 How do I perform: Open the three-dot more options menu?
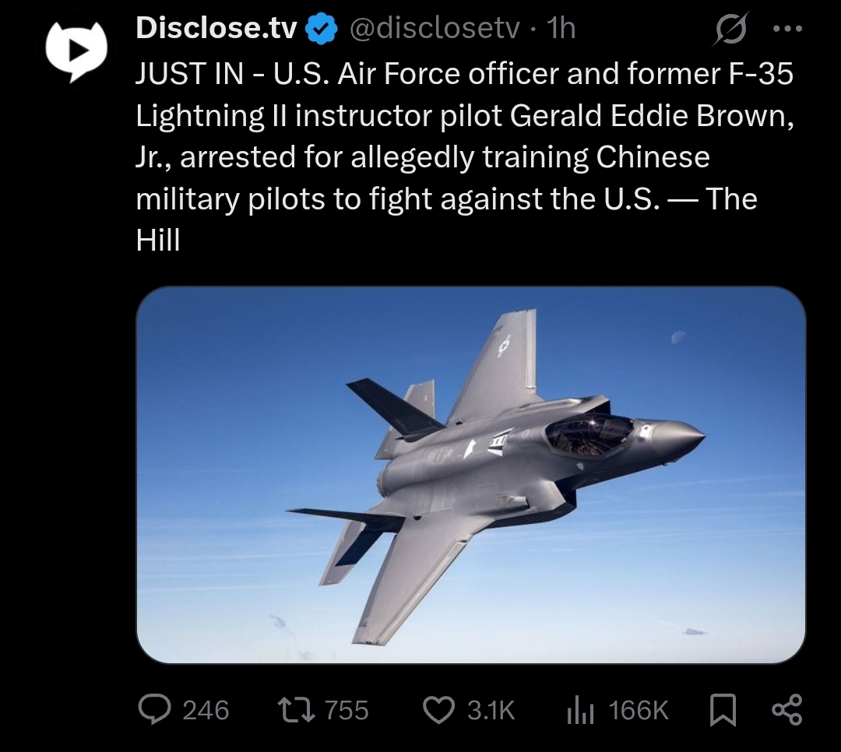pos(787,29)
